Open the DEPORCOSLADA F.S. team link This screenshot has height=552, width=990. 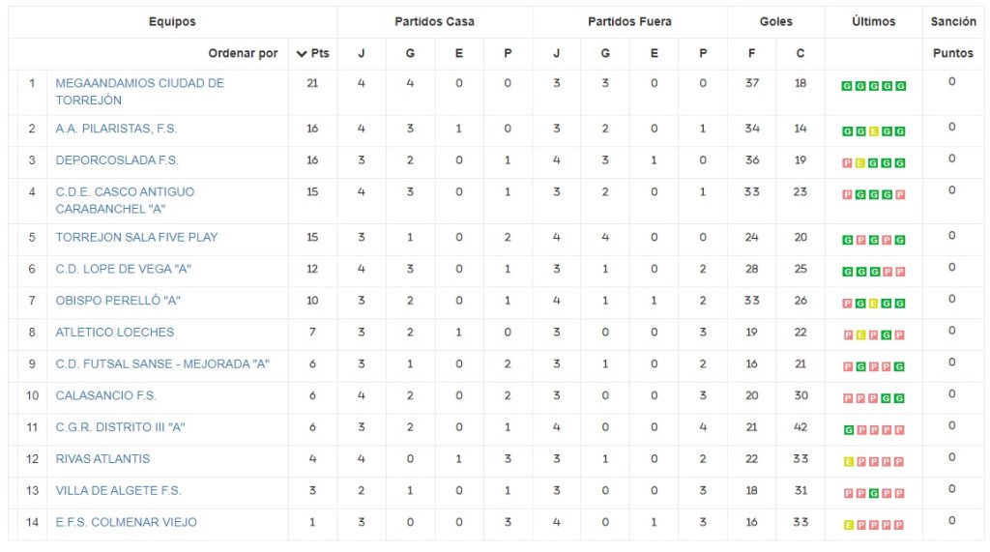[117, 160]
